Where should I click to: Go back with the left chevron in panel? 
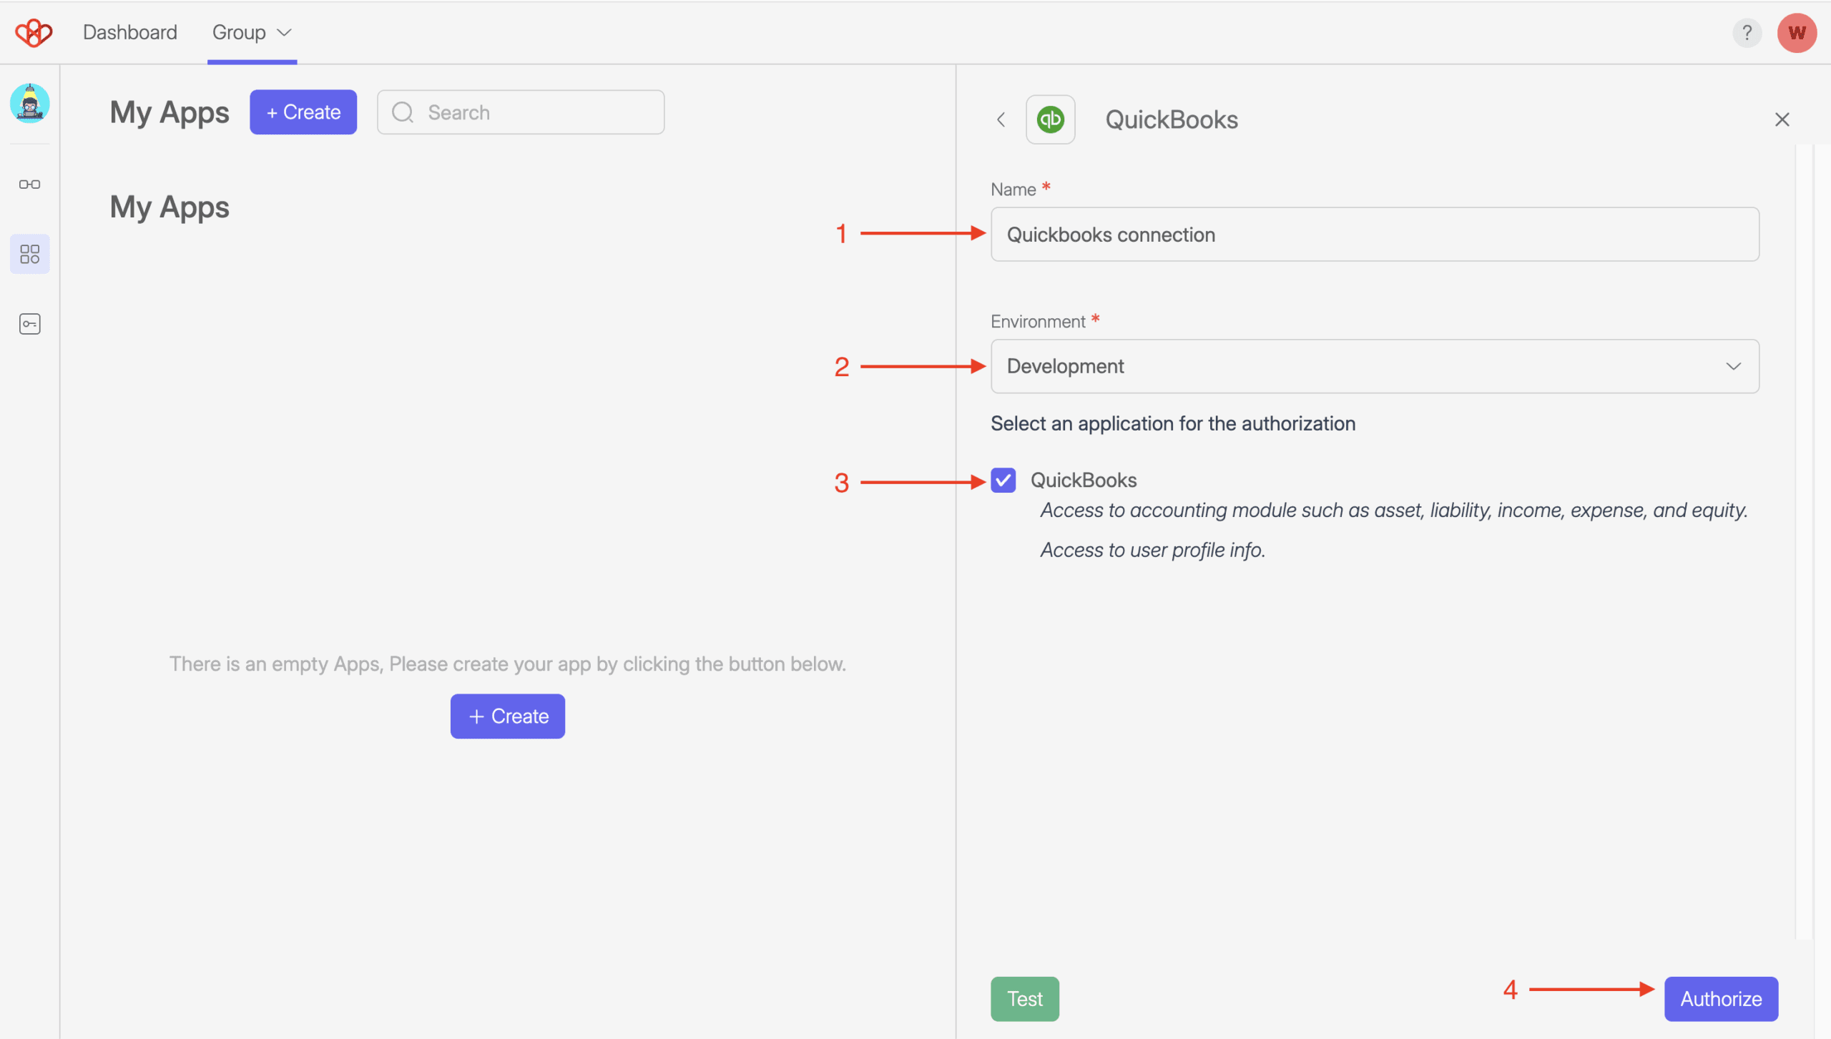click(1001, 119)
